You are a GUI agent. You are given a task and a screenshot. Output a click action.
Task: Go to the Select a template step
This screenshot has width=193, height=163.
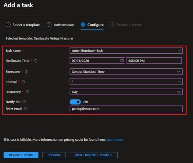pos(23,25)
